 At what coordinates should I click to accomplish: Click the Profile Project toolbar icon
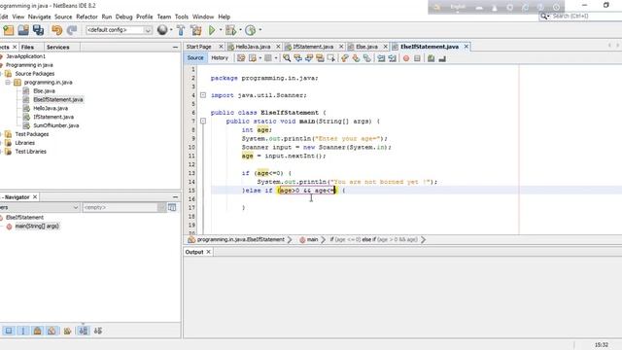pos(251,30)
